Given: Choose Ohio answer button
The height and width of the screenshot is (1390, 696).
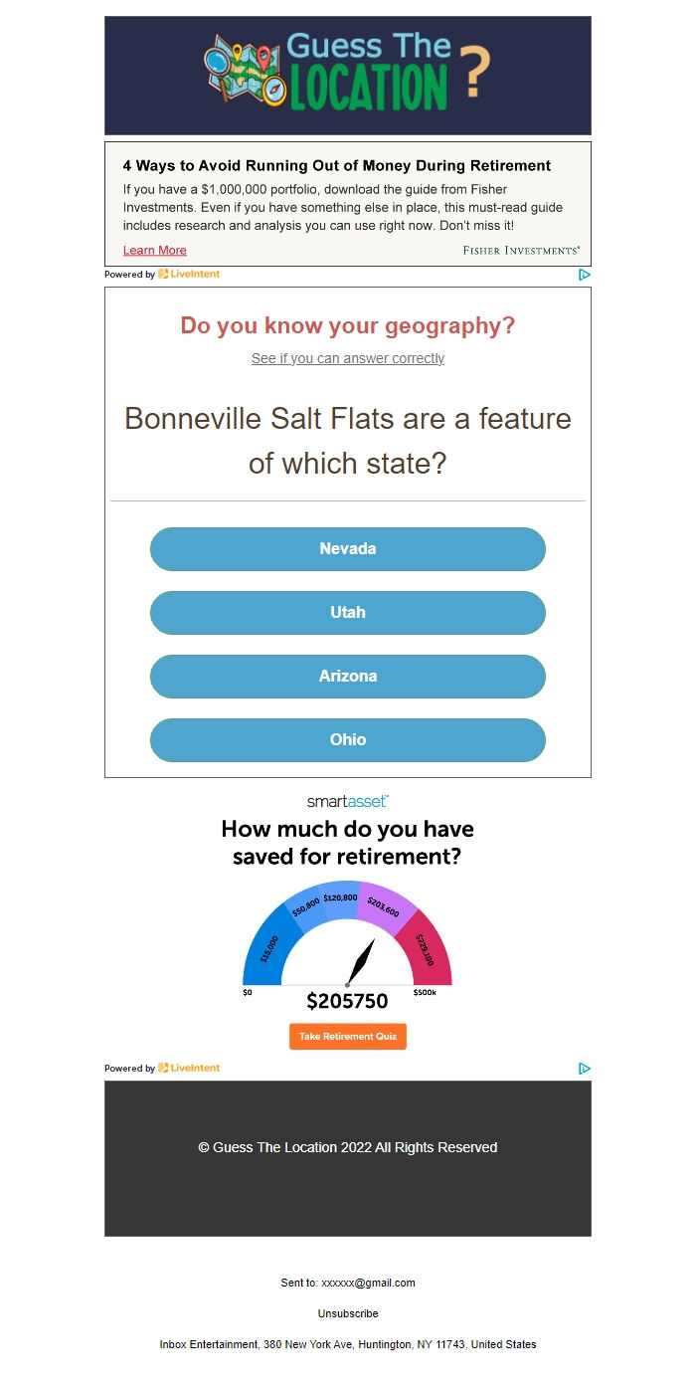Looking at the screenshot, I should 348,740.
